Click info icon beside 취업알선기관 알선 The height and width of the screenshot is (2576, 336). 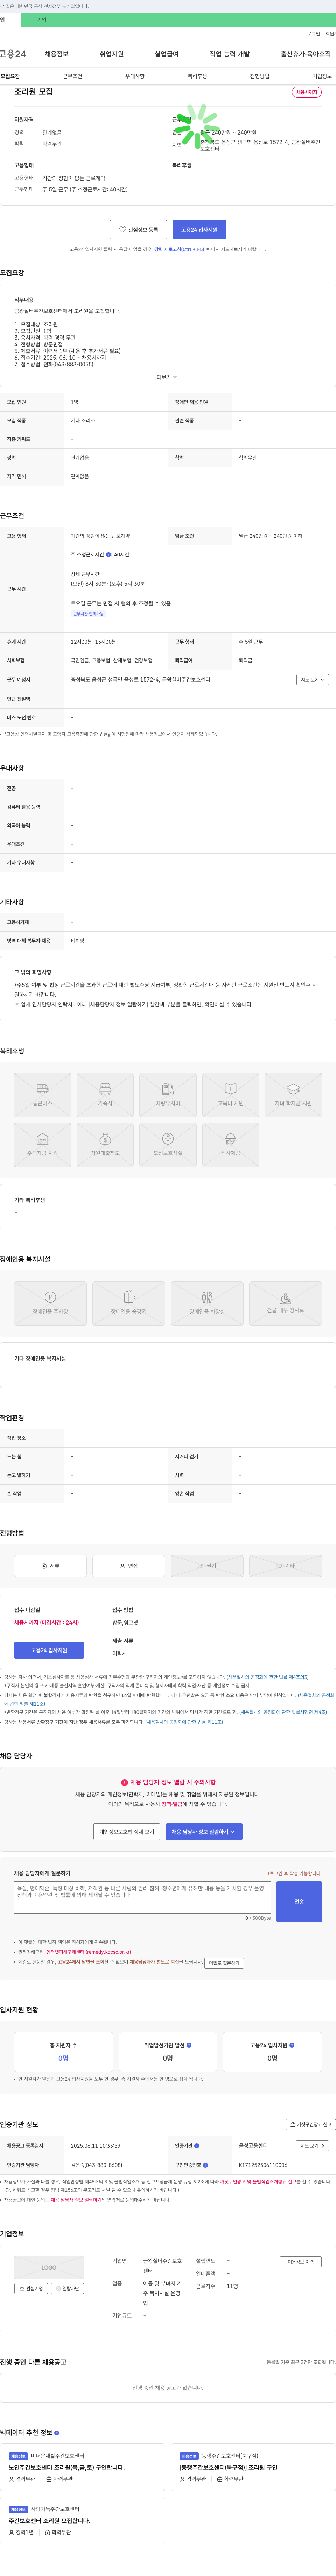pos(188,2045)
